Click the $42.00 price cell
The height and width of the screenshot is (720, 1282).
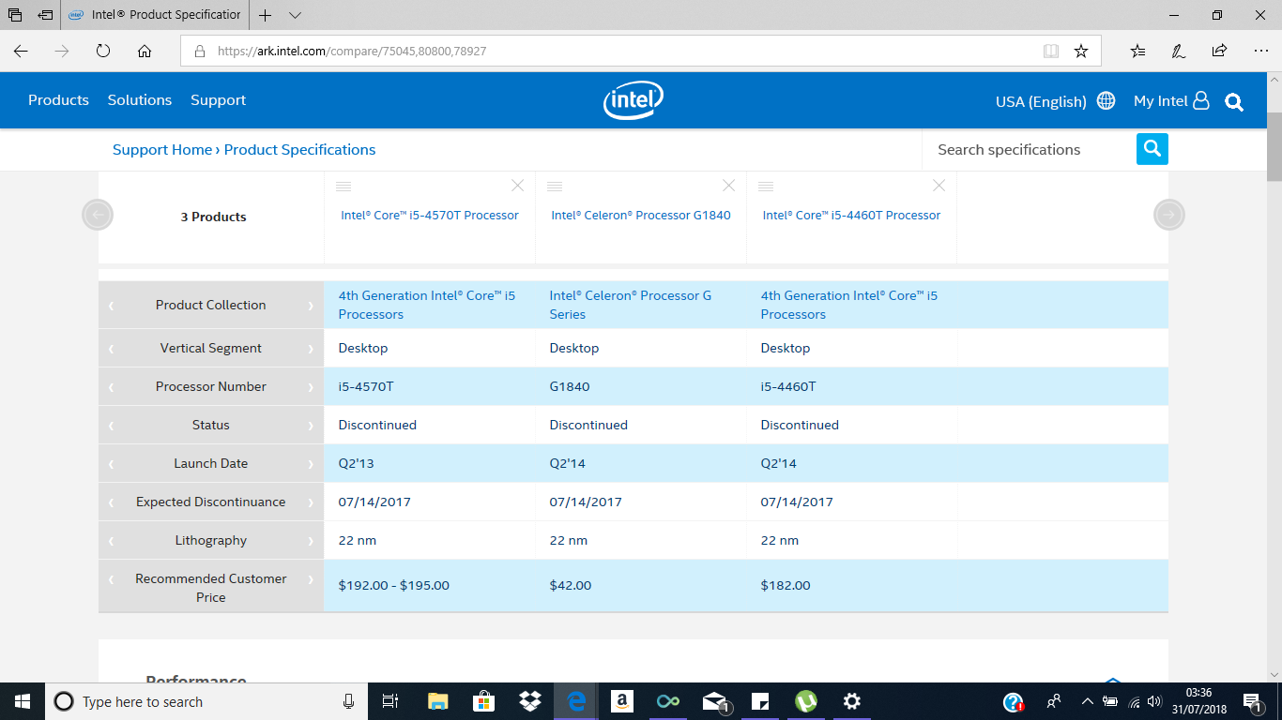coord(641,586)
